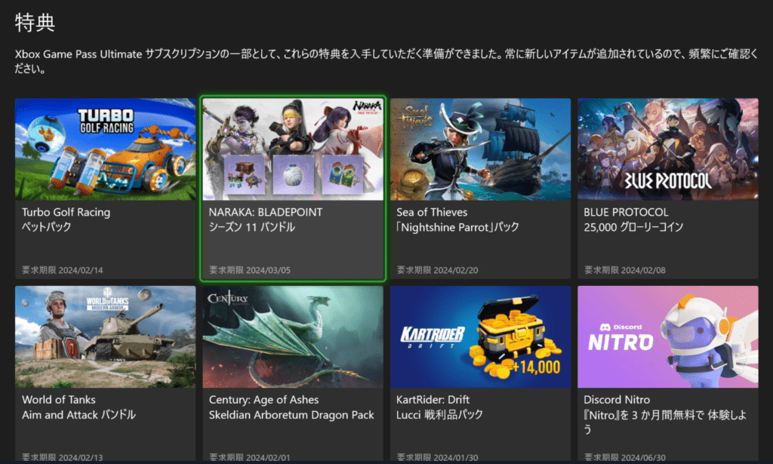Select 'Skeldian Arboretum Dragon Pack' subtitle
Screen dimensions: 773x464
pyautogui.click(x=291, y=415)
